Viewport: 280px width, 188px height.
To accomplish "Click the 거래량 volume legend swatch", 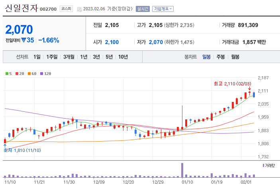I will point(263,165).
